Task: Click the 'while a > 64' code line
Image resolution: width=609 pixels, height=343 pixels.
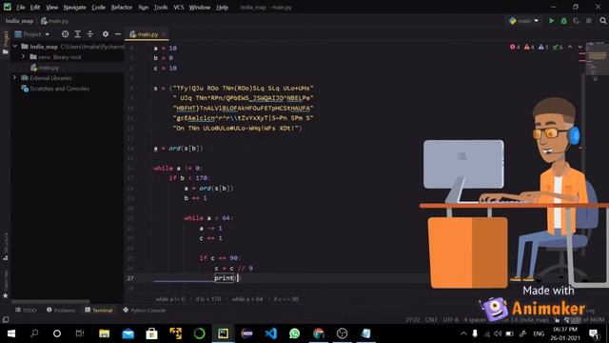Action: [207, 218]
